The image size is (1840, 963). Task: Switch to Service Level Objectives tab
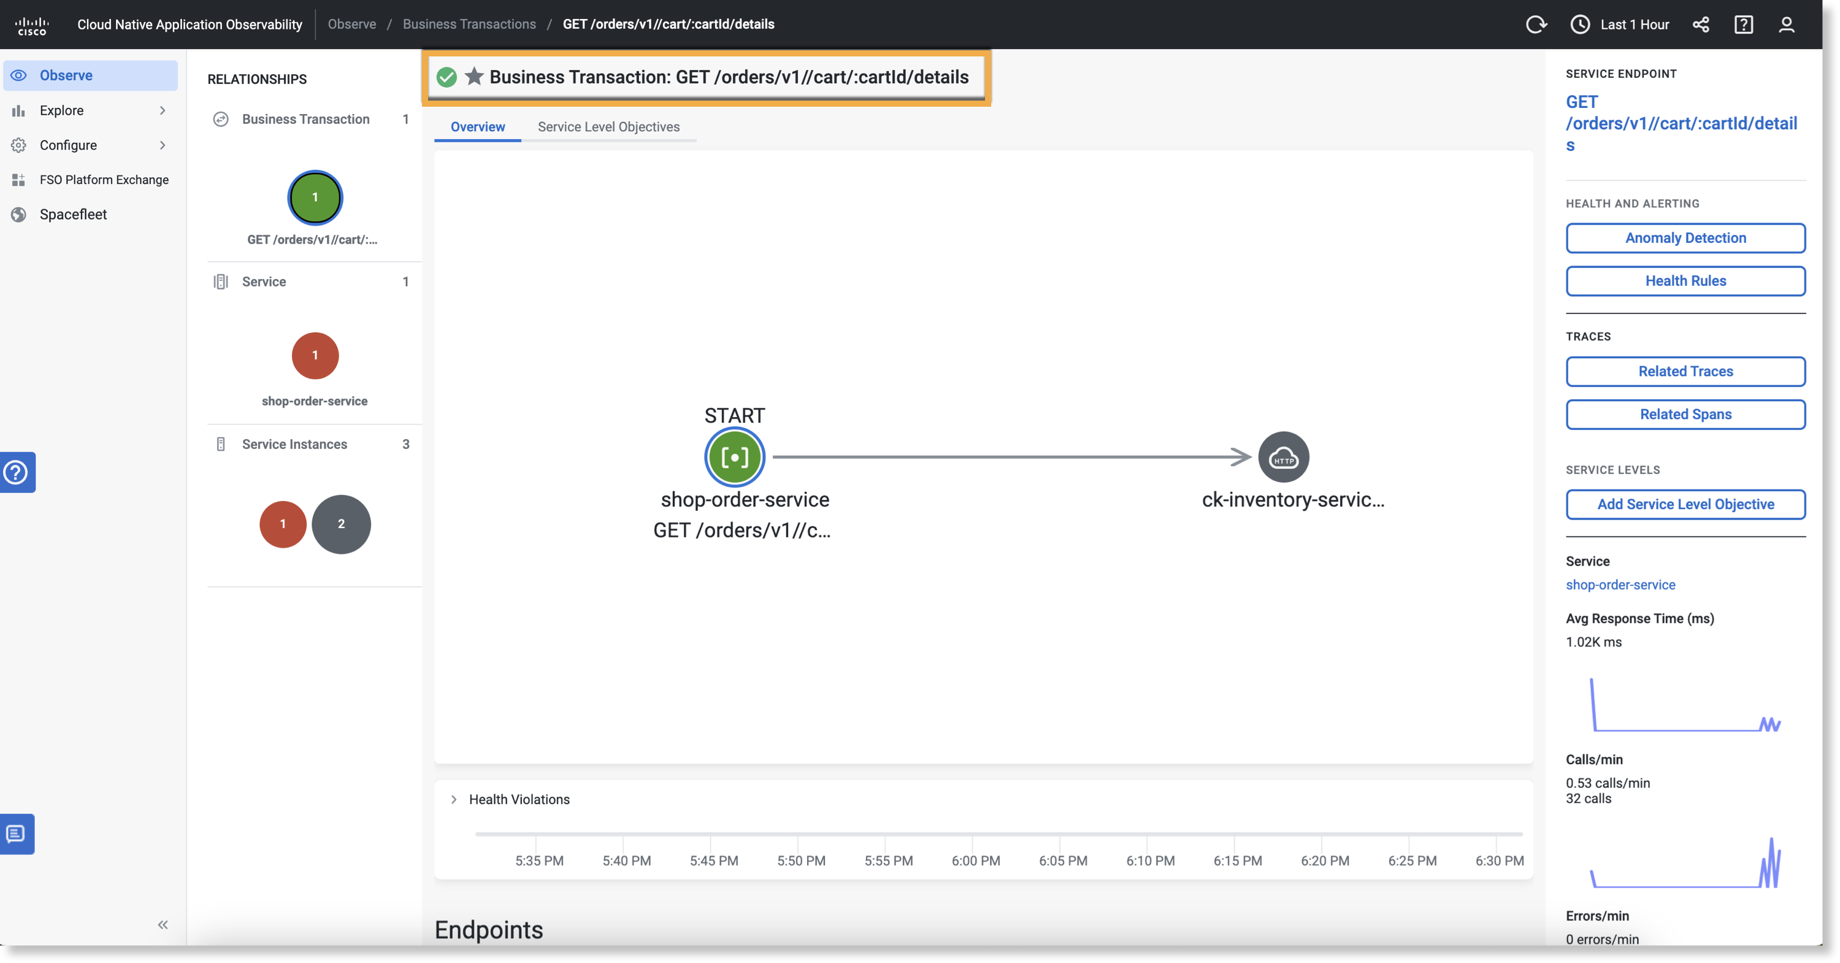[608, 126]
